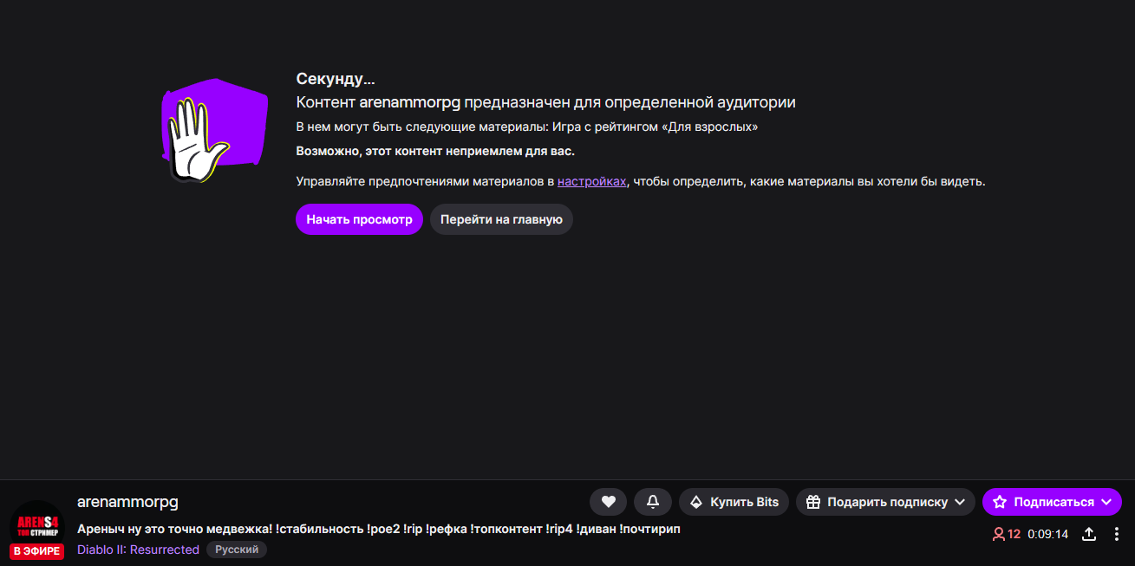1135x566 pixels.
Task: Click the В ЭФИРЕ live badge
Action: [x=36, y=551]
